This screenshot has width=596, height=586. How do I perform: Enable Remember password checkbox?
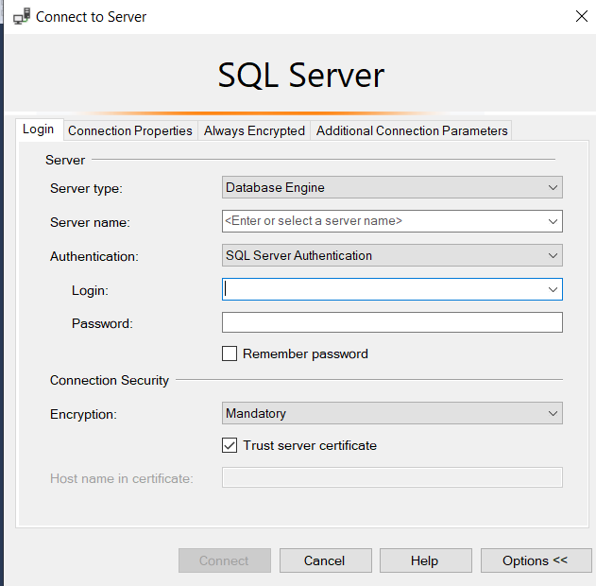230,353
